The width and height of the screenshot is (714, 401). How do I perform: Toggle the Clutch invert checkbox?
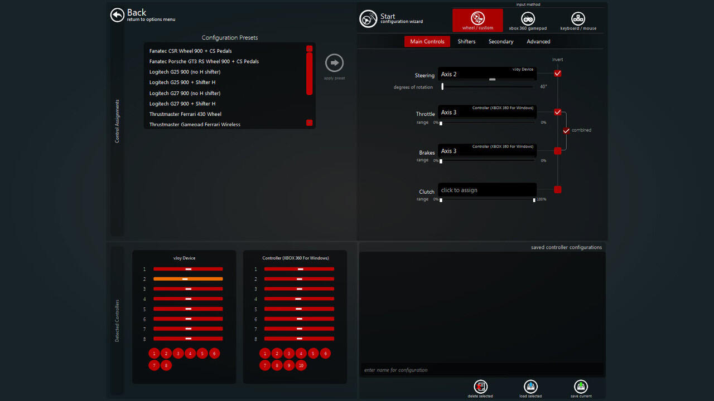558,189
